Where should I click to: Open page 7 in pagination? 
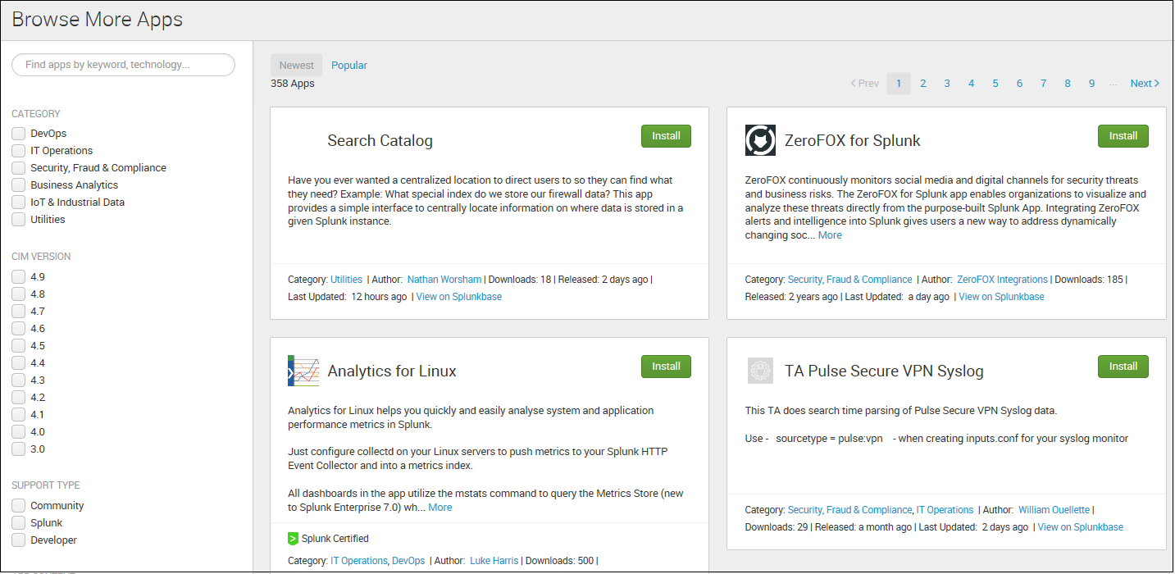pos(1044,84)
